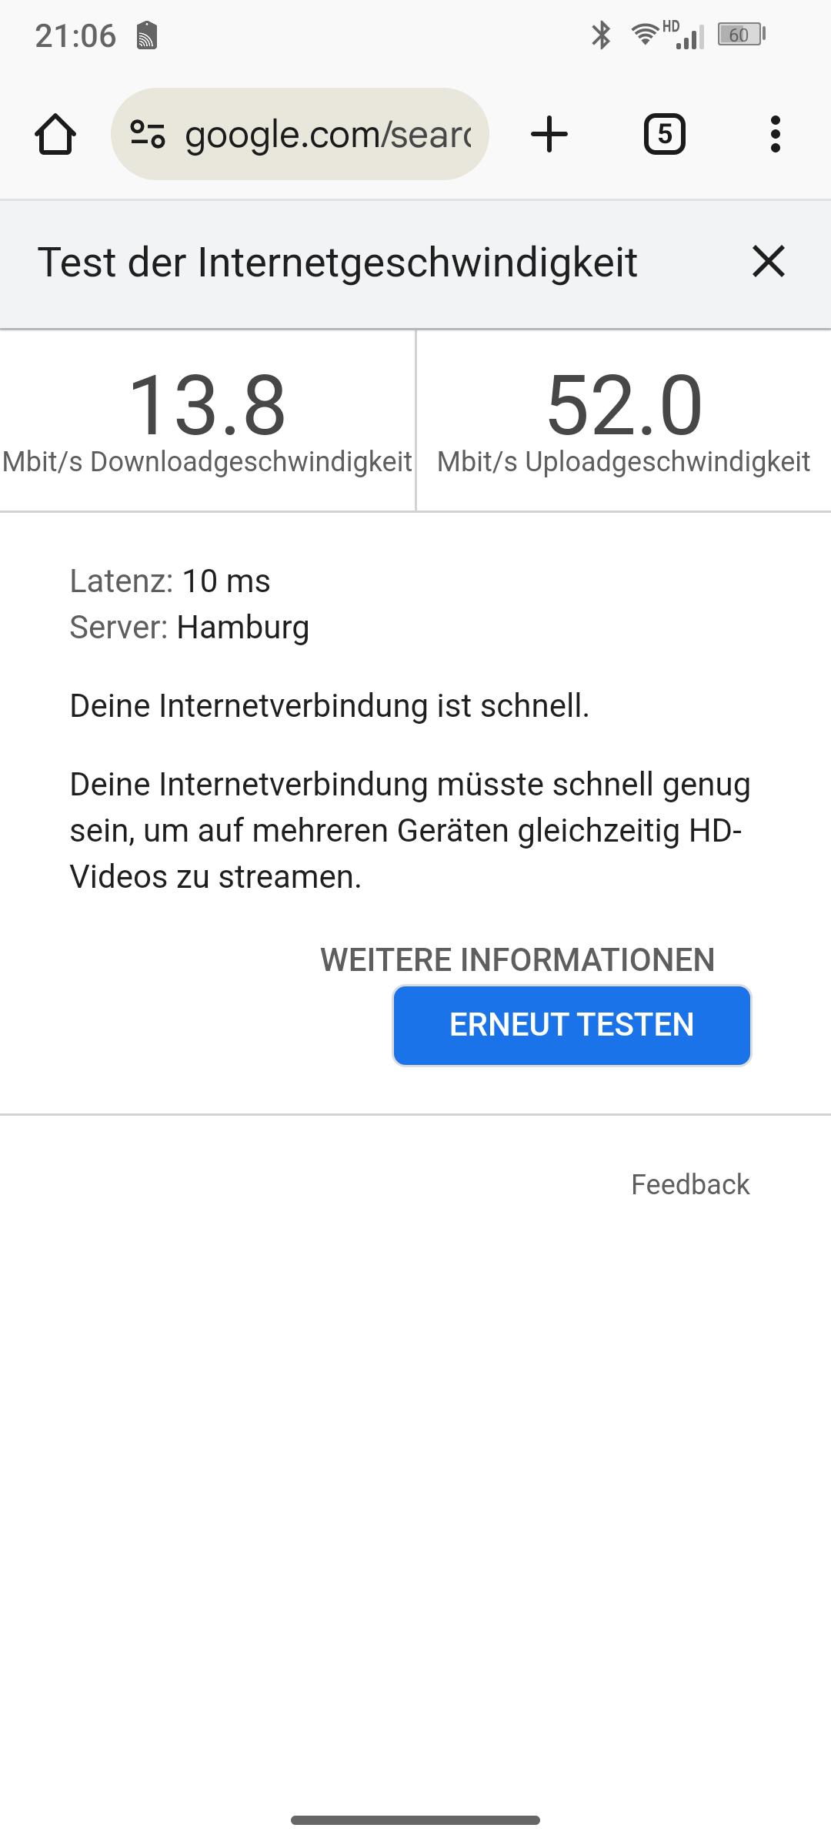Open the tab switcher showing 5 tabs
This screenshot has height=1848, width=831.
664,135
